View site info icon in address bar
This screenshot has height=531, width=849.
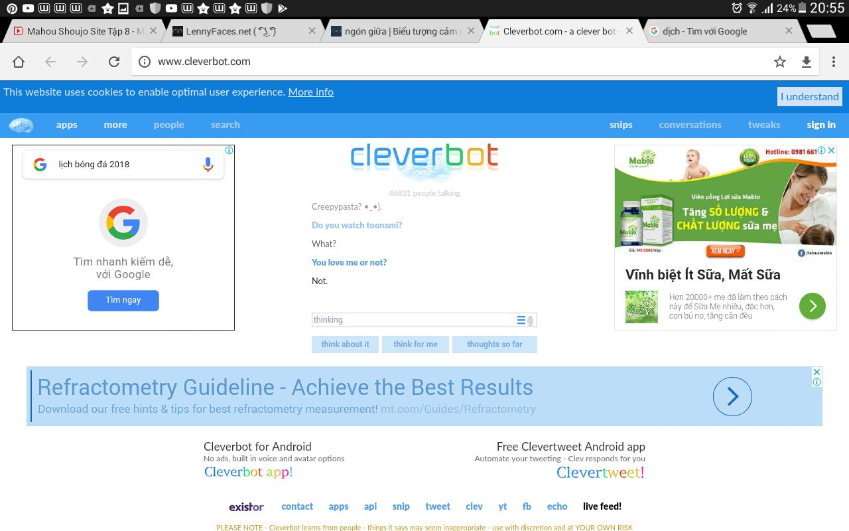(145, 62)
